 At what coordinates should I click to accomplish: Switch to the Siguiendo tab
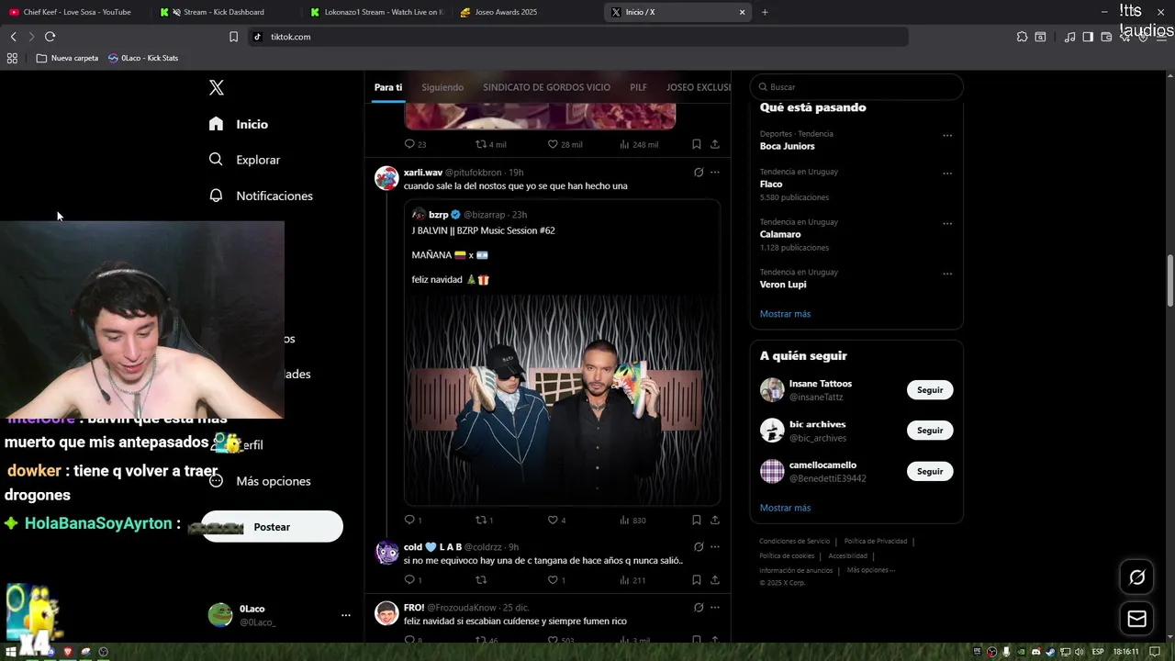click(x=442, y=87)
